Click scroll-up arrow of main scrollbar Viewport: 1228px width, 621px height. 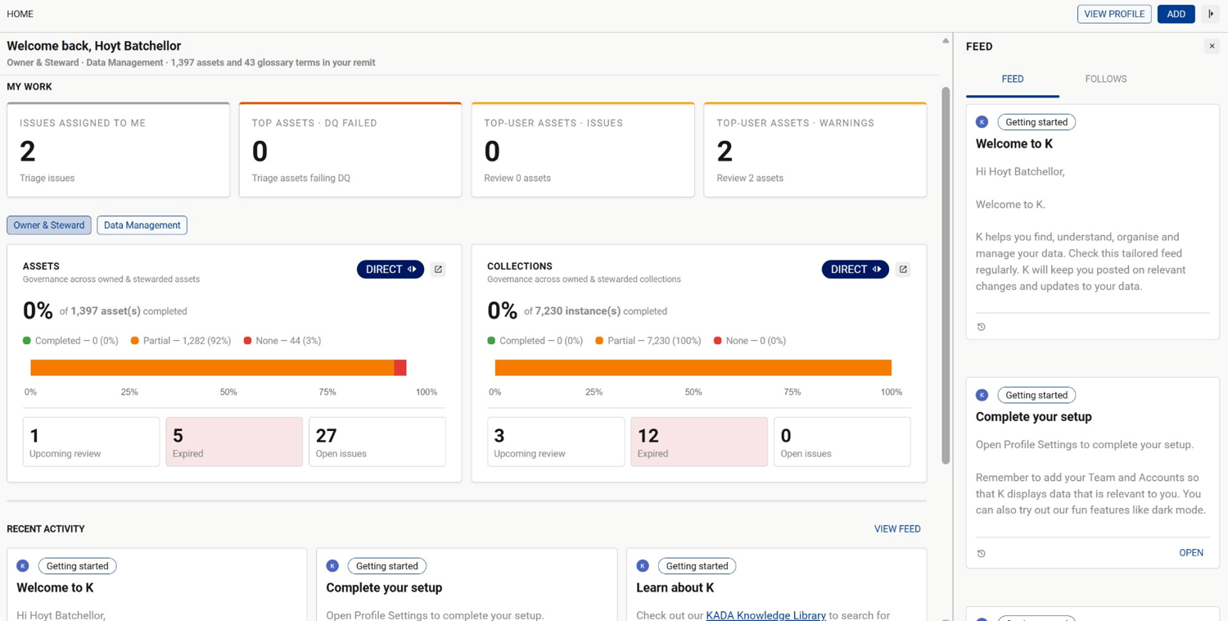(946, 40)
